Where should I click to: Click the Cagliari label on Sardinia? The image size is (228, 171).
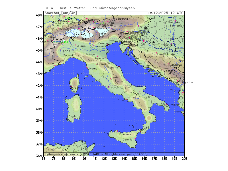[x=73, y=116]
